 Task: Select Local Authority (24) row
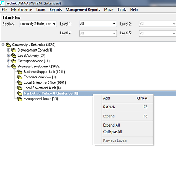pyautogui.click(x=32, y=56)
